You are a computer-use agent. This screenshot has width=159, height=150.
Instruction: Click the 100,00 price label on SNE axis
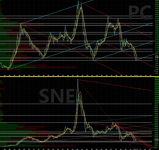157,102
